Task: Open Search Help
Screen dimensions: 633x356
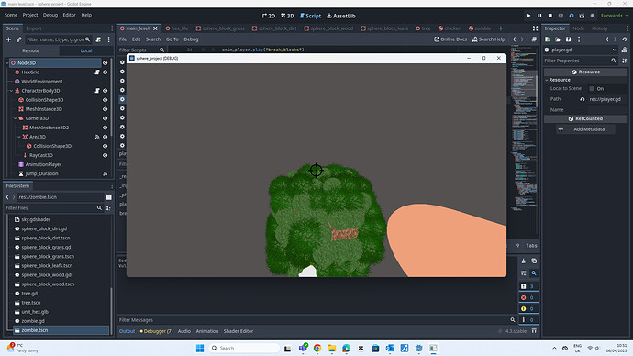Action: pos(488,39)
